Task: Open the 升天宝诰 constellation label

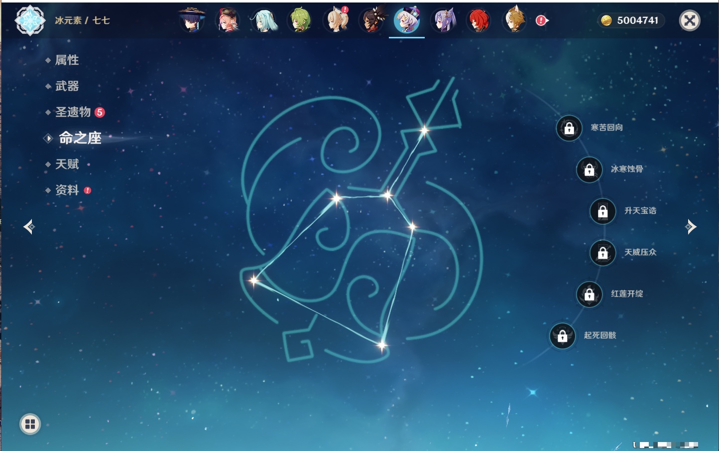Action: [x=640, y=211]
